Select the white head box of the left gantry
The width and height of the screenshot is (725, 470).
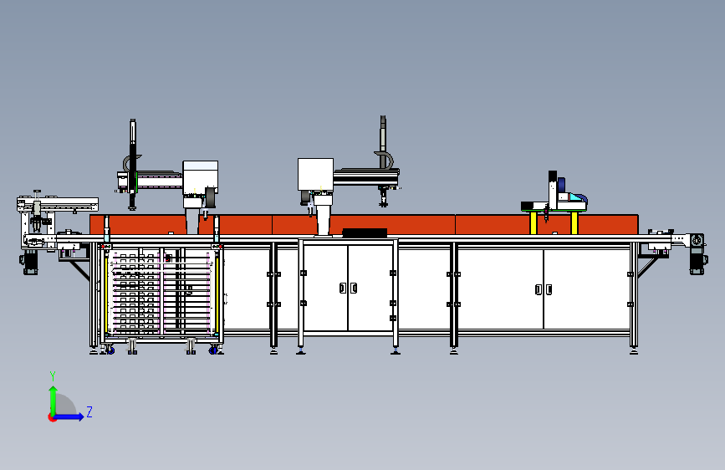200,177
